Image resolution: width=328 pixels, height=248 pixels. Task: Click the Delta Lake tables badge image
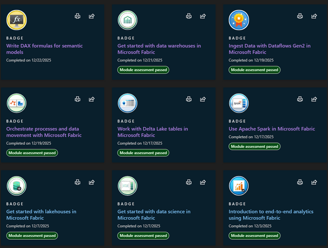(127, 103)
